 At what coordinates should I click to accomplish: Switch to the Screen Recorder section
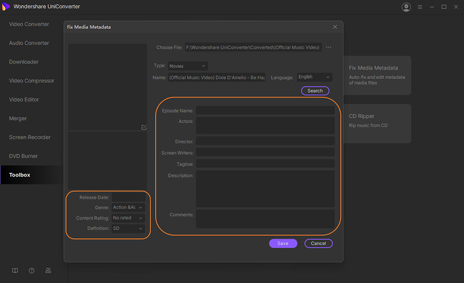coord(29,137)
